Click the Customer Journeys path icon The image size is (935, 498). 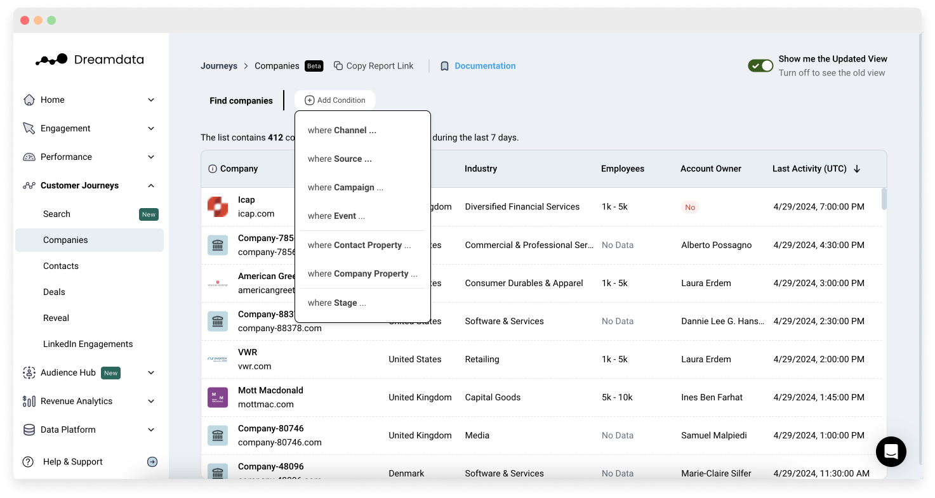pos(29,185)
